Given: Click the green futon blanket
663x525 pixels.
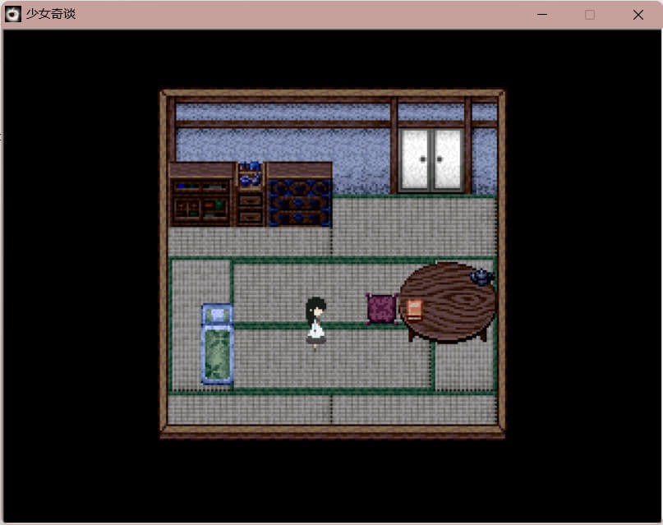Looking at the screenshot, I should click(218, 354).
